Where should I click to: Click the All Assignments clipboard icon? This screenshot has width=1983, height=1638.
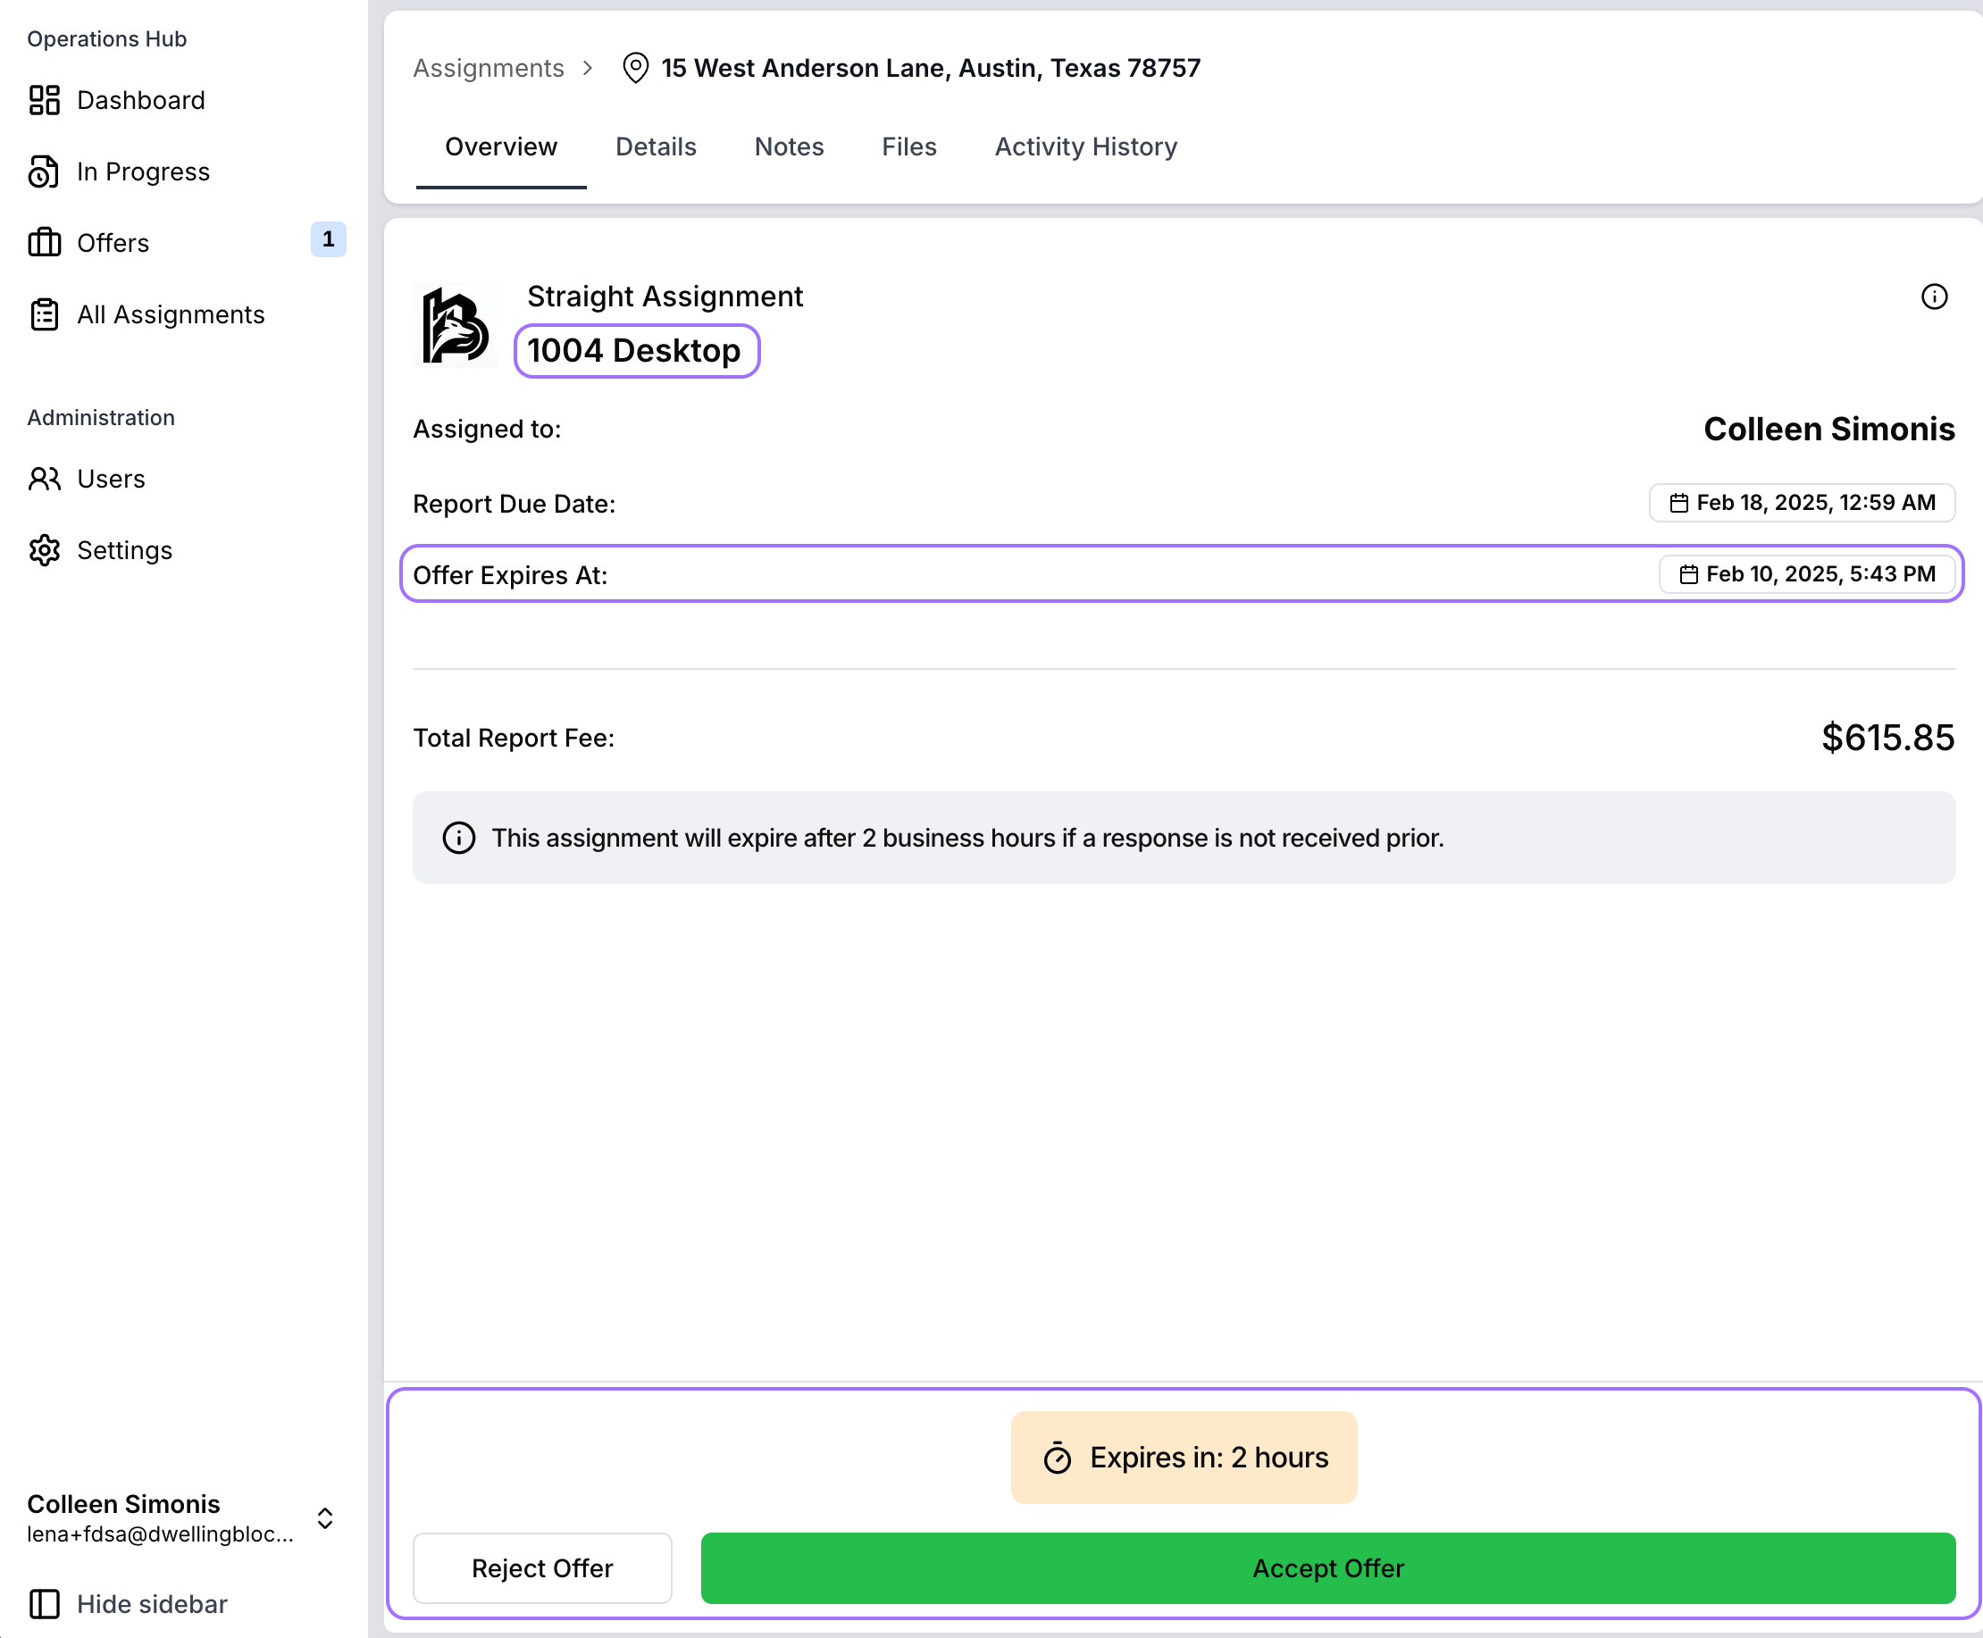pyautogui.click(x=44, y=314)
